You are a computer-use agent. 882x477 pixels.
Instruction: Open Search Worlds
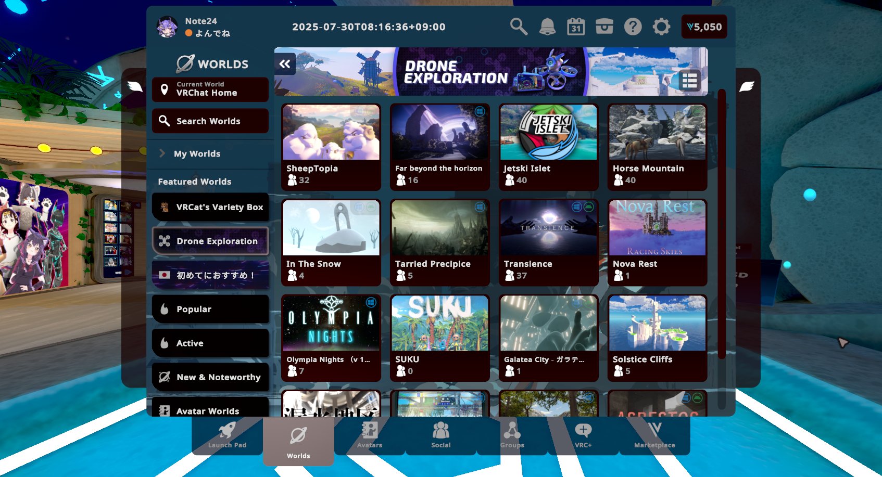210,121
